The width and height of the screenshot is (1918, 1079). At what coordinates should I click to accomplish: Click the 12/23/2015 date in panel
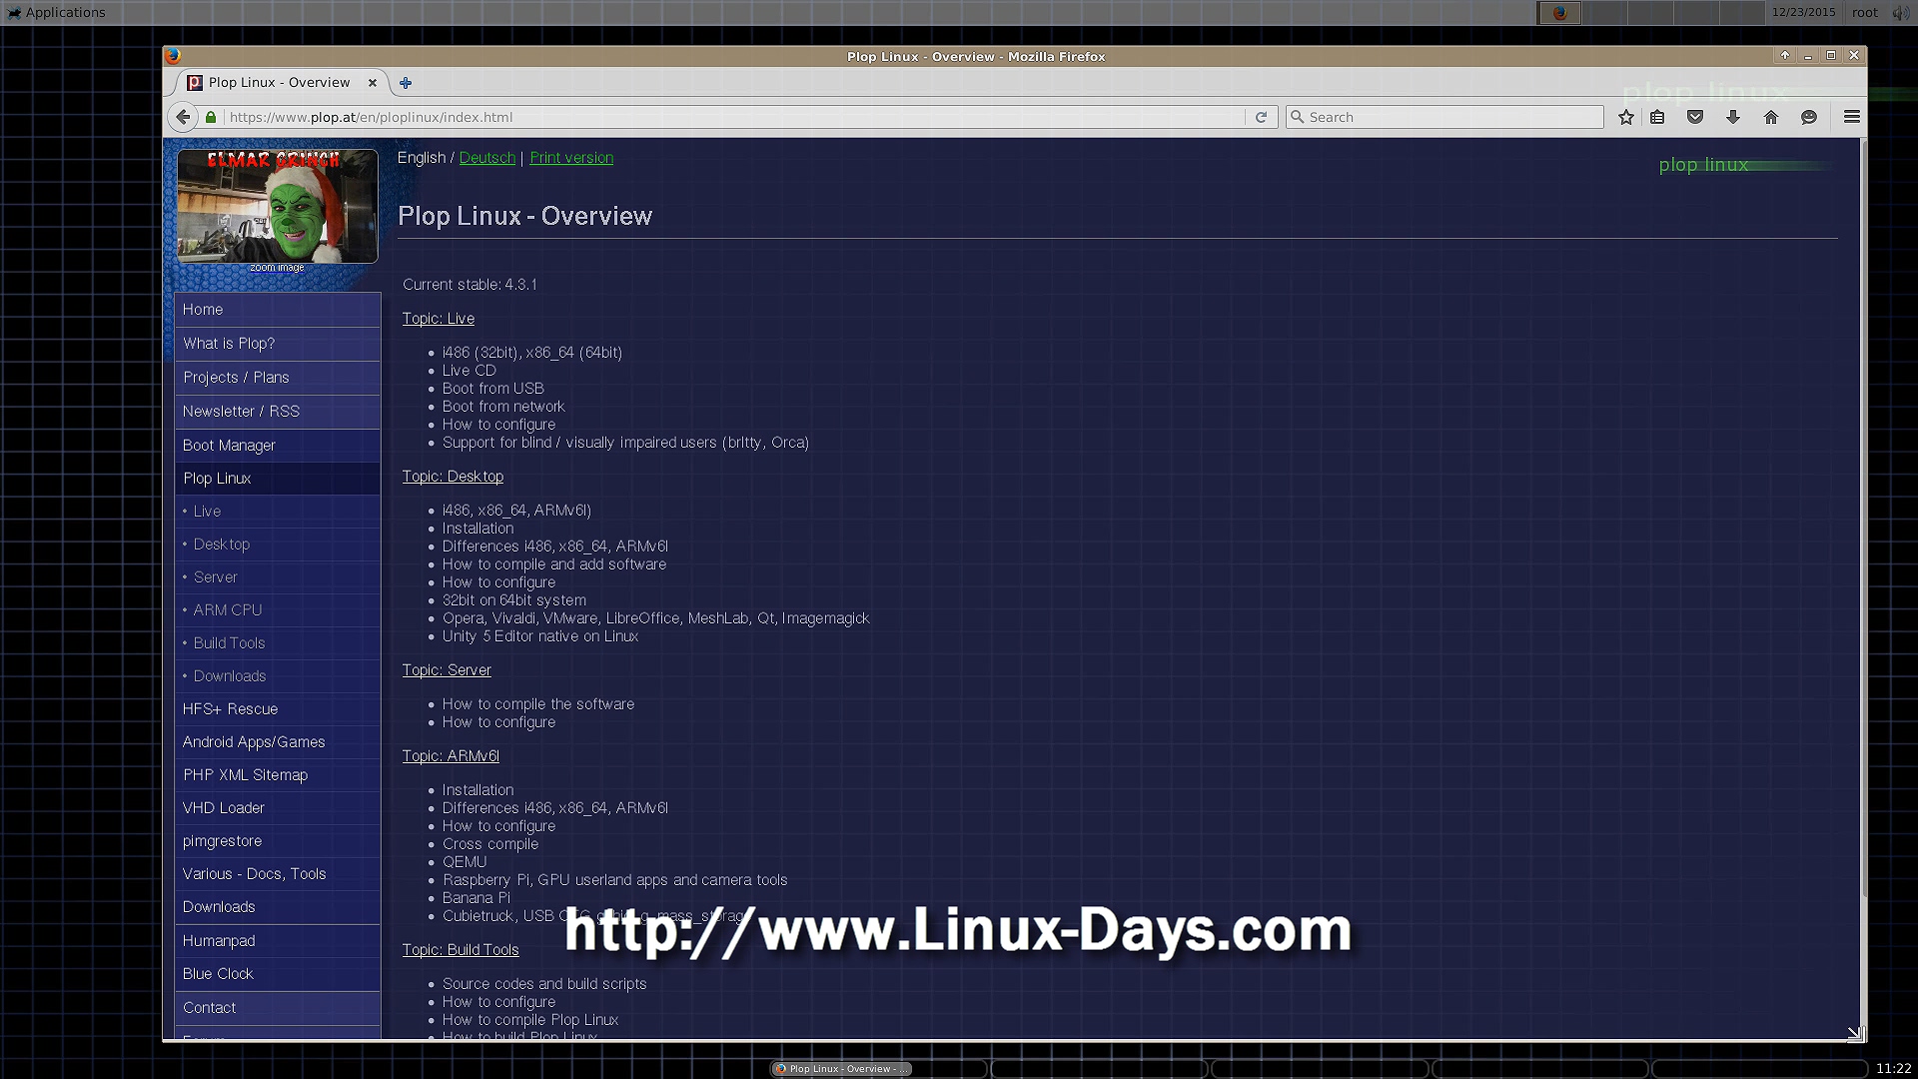pyautogui.click(x=1803, y=13)
